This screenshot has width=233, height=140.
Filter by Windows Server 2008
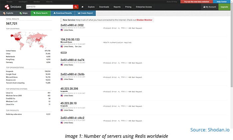[14, 96]
